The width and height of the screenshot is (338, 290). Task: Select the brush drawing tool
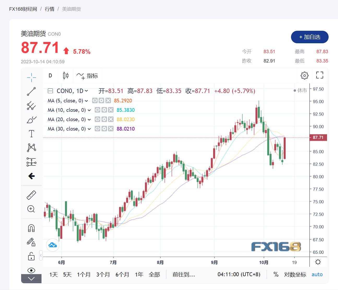click(x=31, y=120)
